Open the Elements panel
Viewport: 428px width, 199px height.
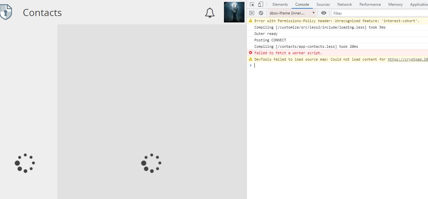coord(280,4)
